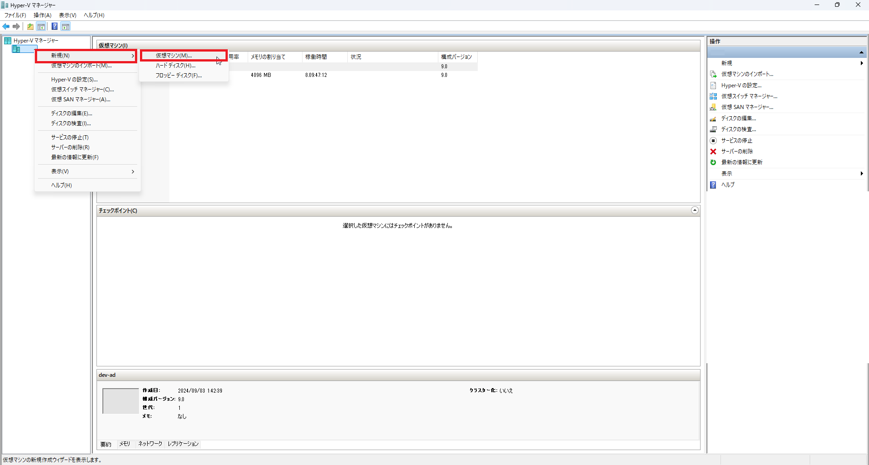Open the 操作(A) menu
This screenshot has width=869, height=465.
(x=43, y=15)
